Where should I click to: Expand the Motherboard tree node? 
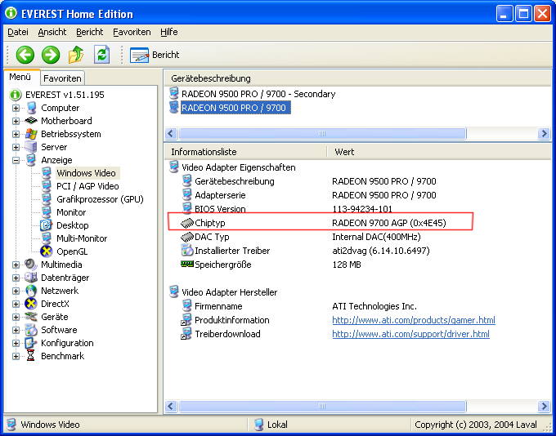point(16,121)
